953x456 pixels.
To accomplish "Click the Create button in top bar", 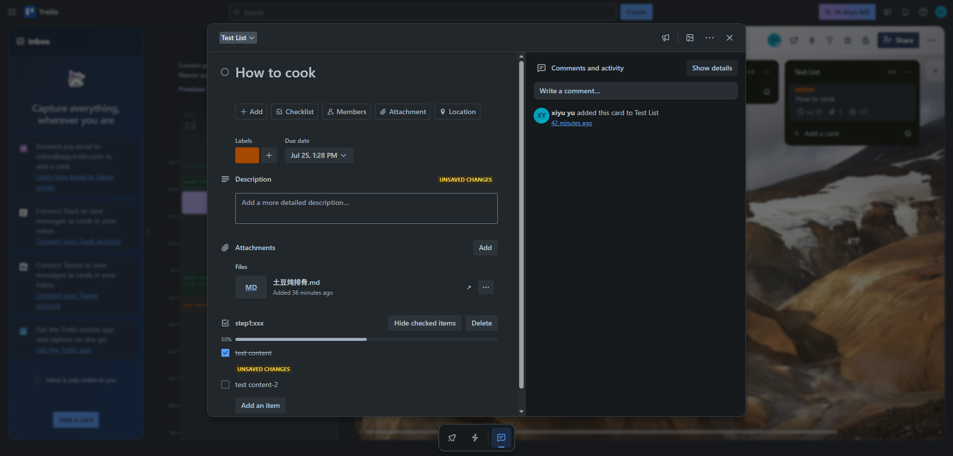I will click(x=636, y=12).
